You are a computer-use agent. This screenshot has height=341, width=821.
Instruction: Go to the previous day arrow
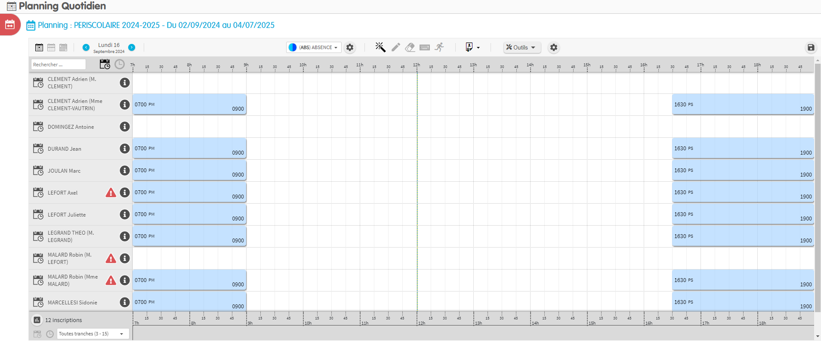coord(86,47)
